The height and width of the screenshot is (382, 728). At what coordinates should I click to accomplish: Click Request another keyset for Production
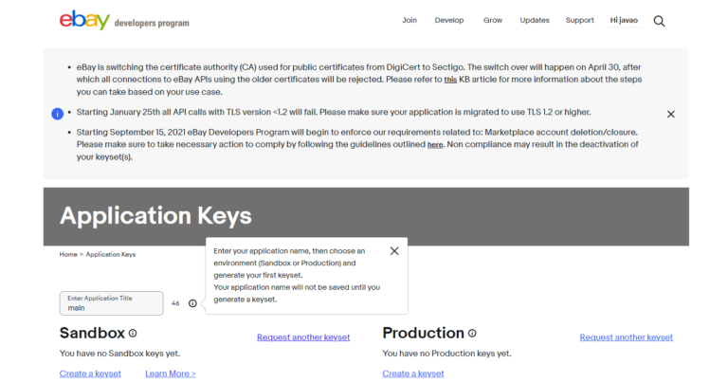pyautogui.click(x=626, y=337)
